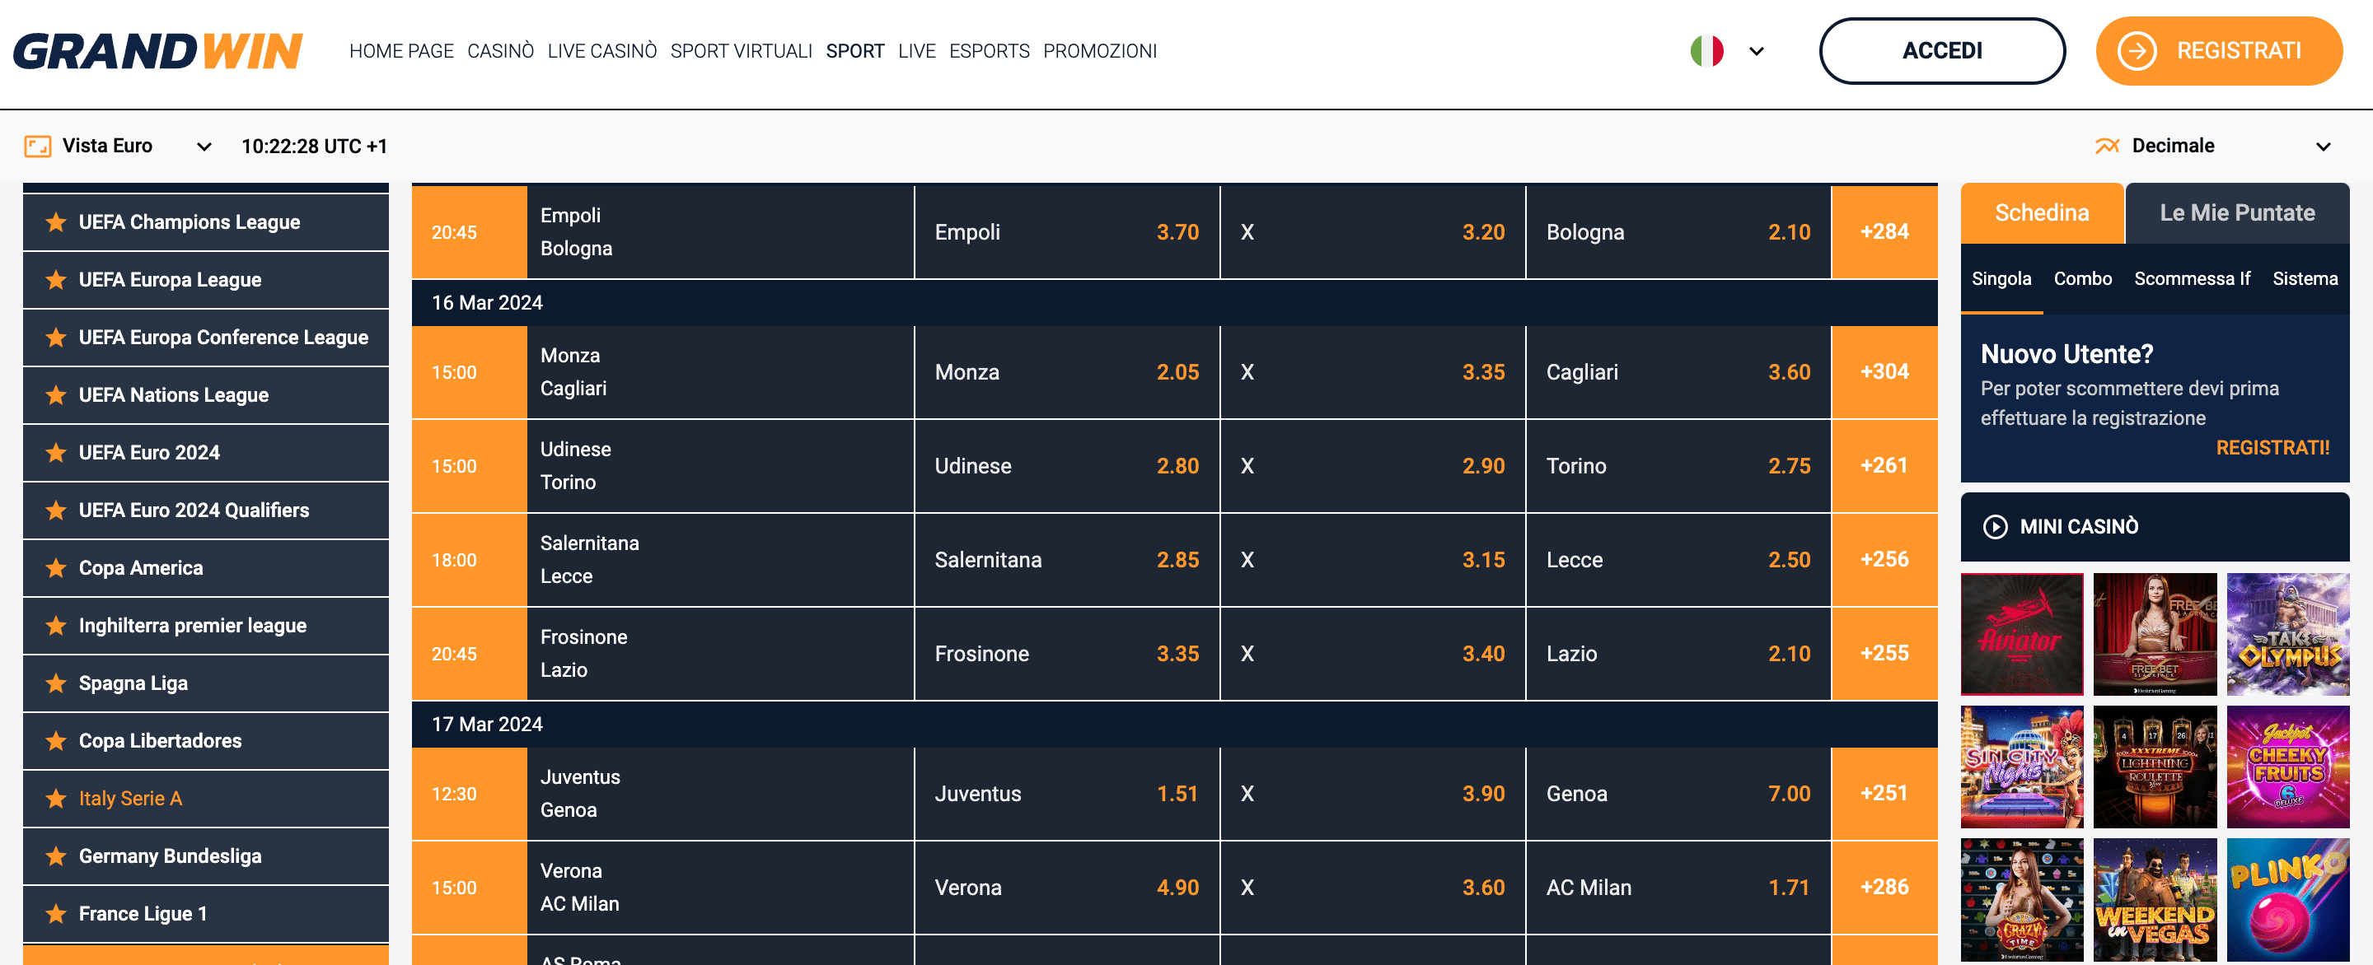Click the Italian flag language icon
The image size is (2373, 965).
point(1709,52)
